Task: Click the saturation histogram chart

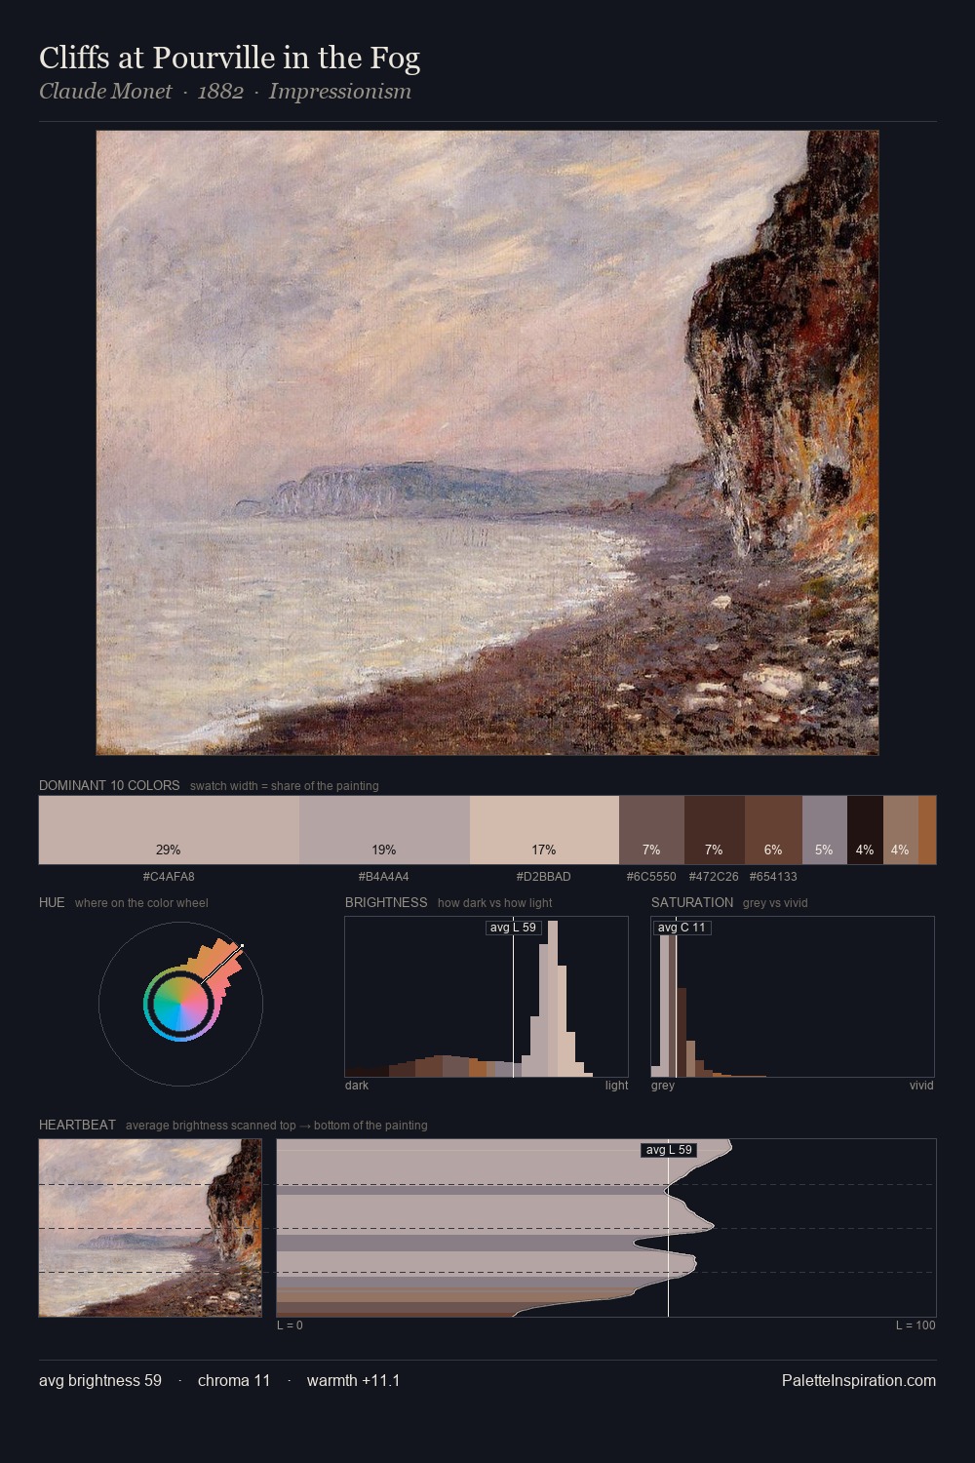Action: pyautogui.click(x=793, y=997)
